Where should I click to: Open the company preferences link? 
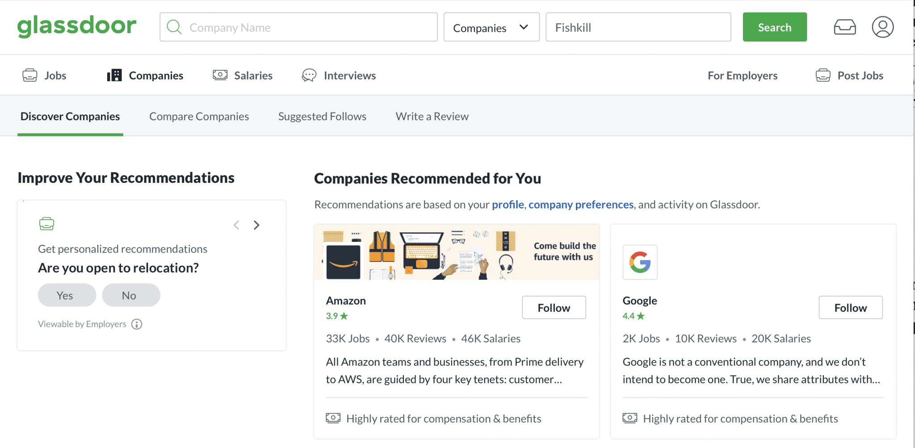(580, 204)
